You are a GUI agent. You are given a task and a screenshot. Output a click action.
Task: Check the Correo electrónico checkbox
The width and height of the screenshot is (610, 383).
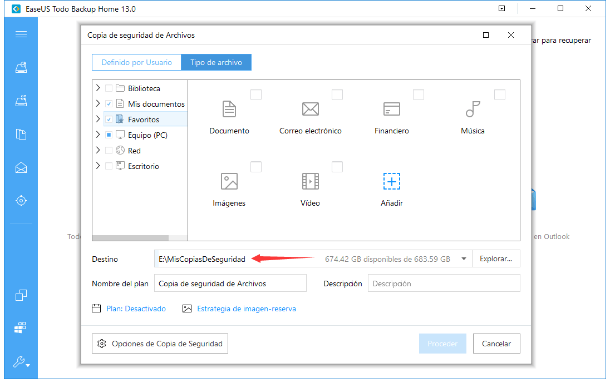click(x=337, y=94)
